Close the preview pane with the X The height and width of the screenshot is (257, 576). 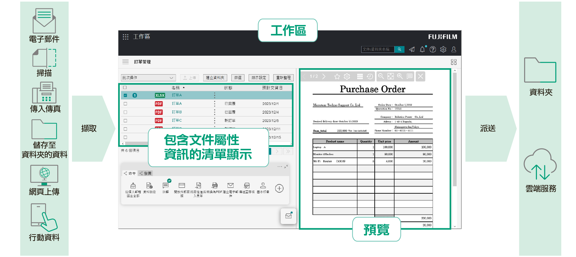(x=420, y=76)
